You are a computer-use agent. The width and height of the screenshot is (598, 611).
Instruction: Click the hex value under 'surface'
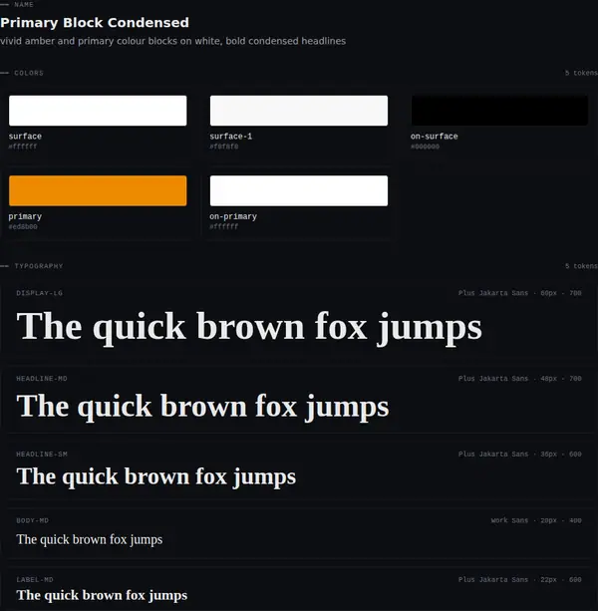coord(23,147)
